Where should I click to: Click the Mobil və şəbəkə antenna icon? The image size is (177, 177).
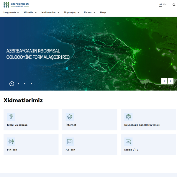[11, 117]
